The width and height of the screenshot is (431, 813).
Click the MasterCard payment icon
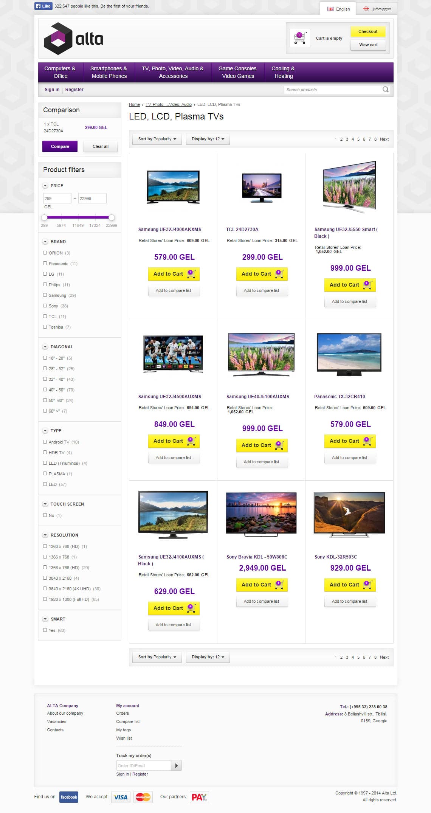coord(143,797)
